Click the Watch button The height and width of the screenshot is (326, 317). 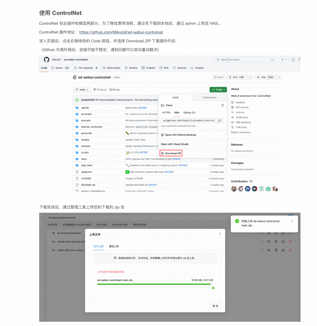click(218, 77)
